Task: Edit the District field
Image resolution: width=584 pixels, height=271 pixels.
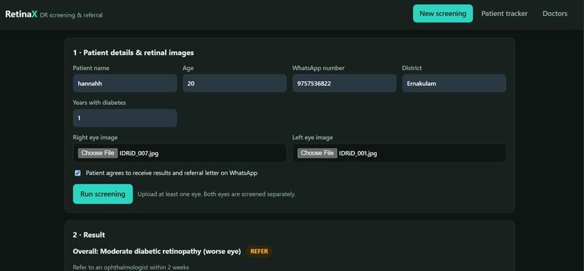Action: coord(454,83)
